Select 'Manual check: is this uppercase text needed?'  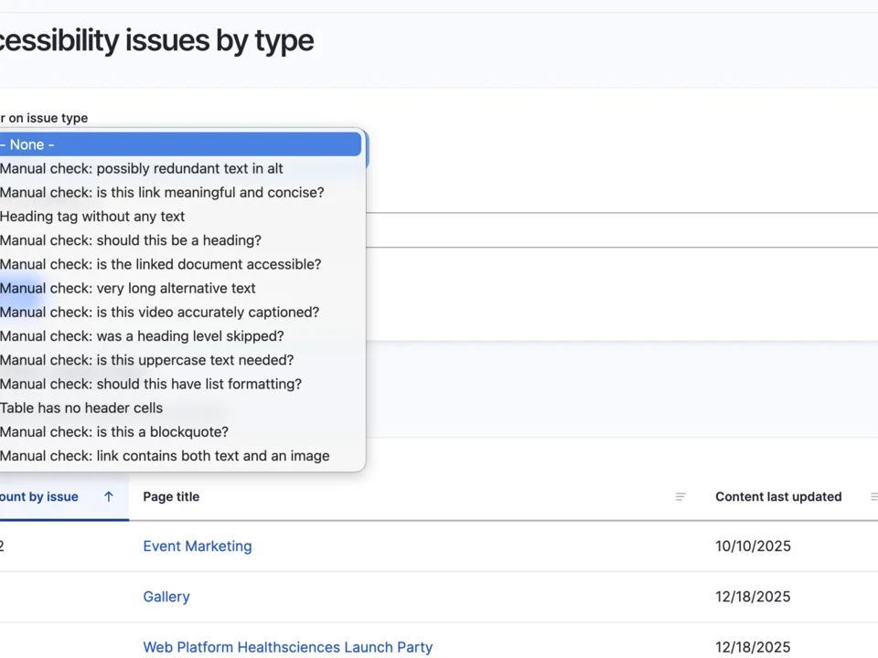[x=146, y=360]
